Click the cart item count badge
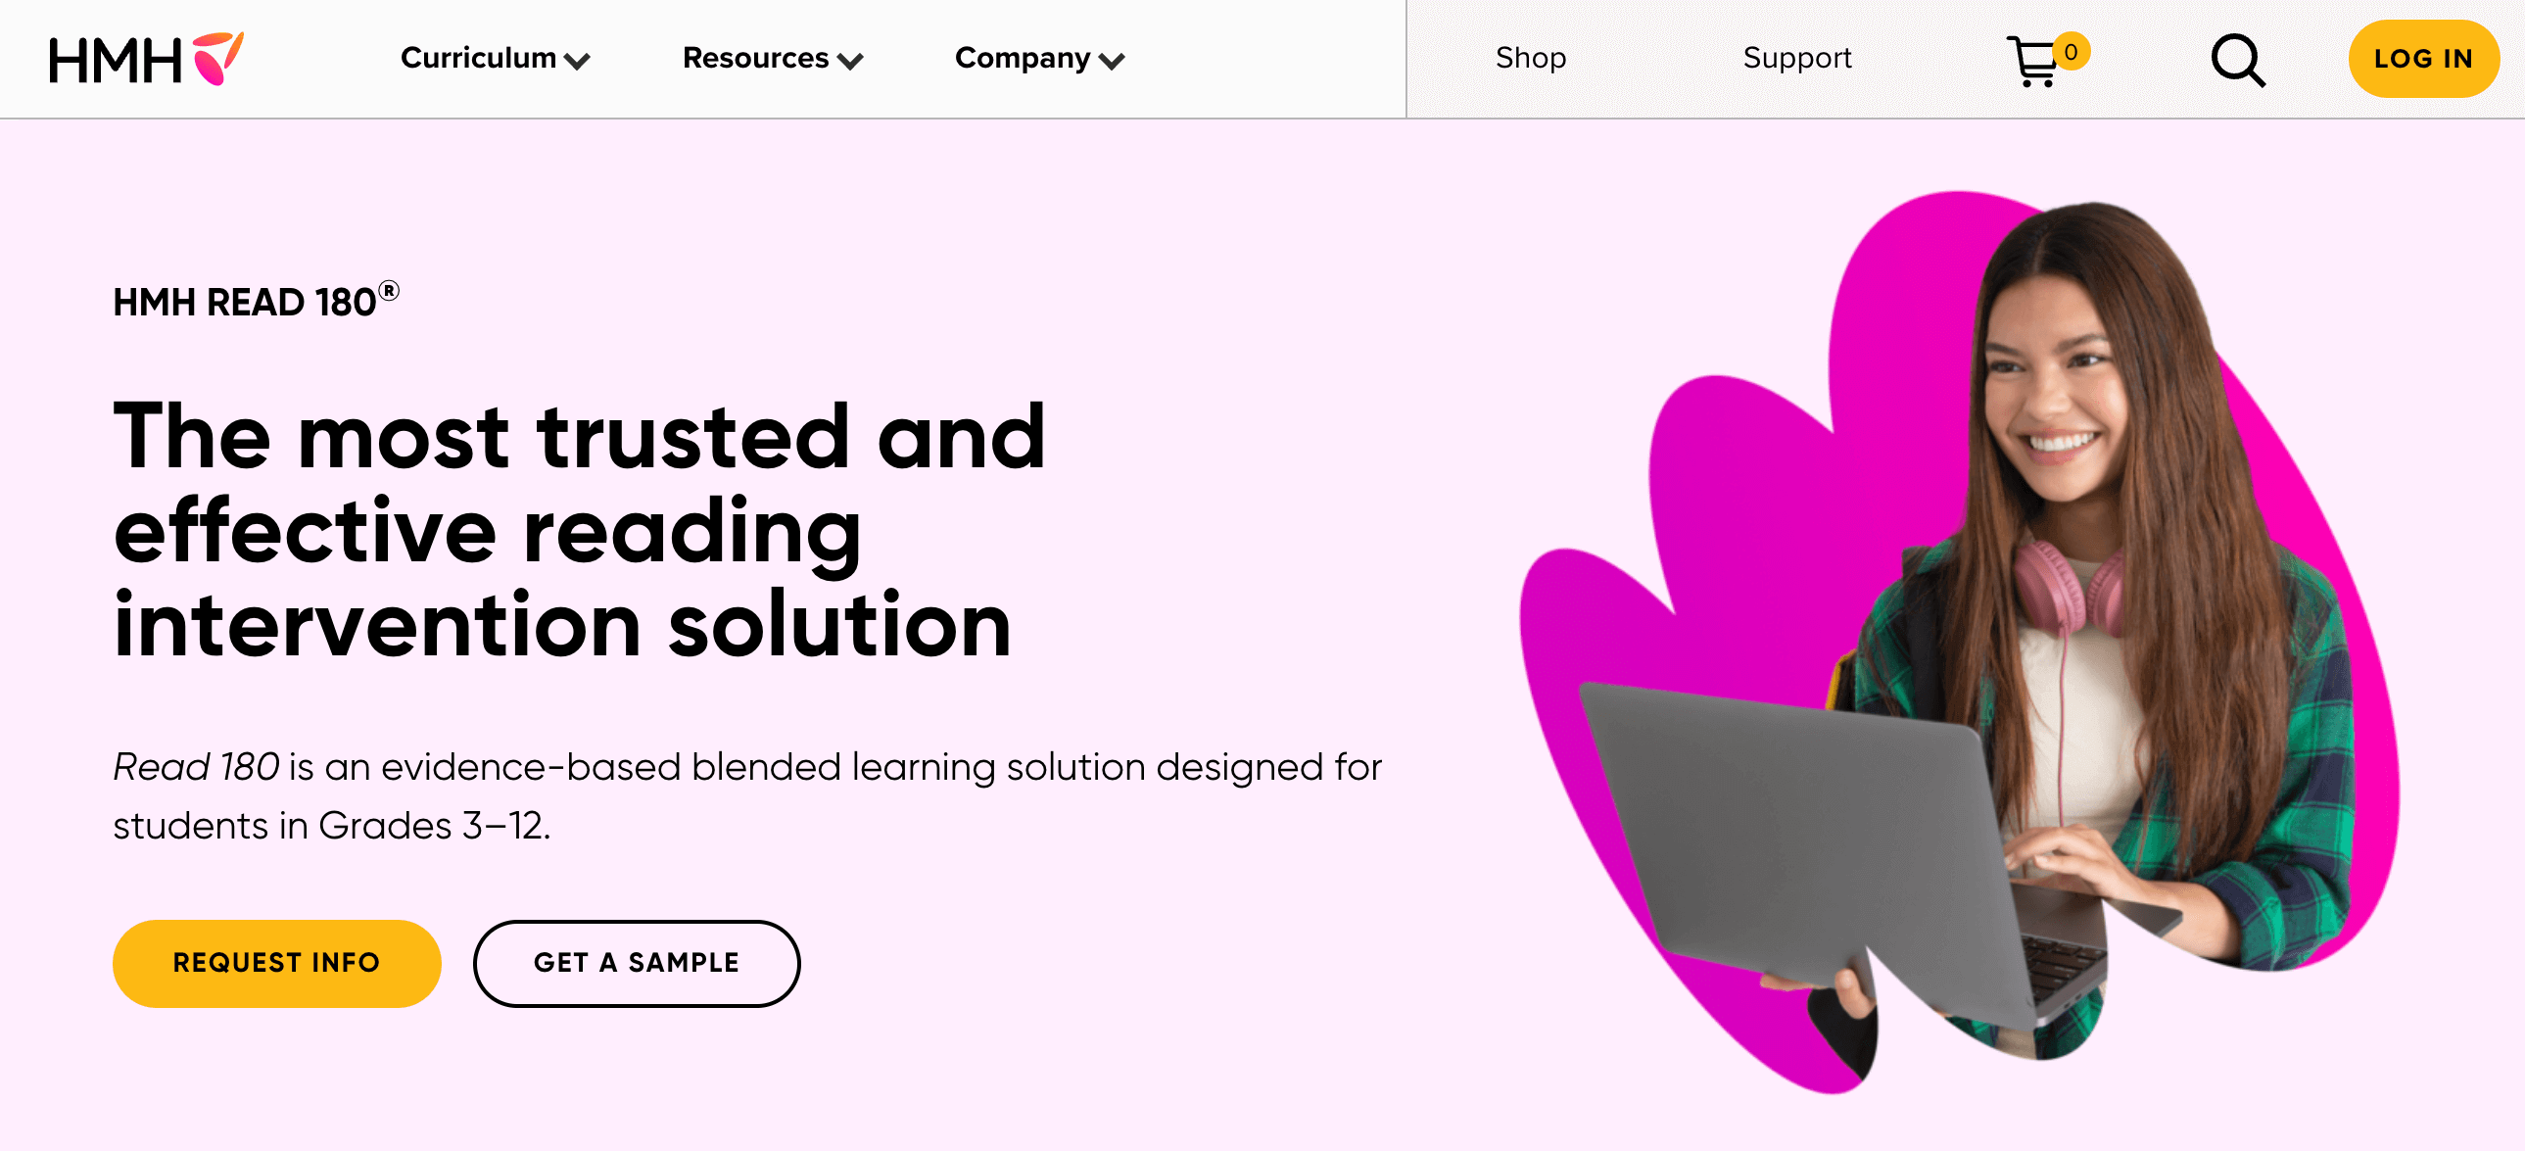The width and height of the screenshot is (2525, 1151). pos(2072,52)
